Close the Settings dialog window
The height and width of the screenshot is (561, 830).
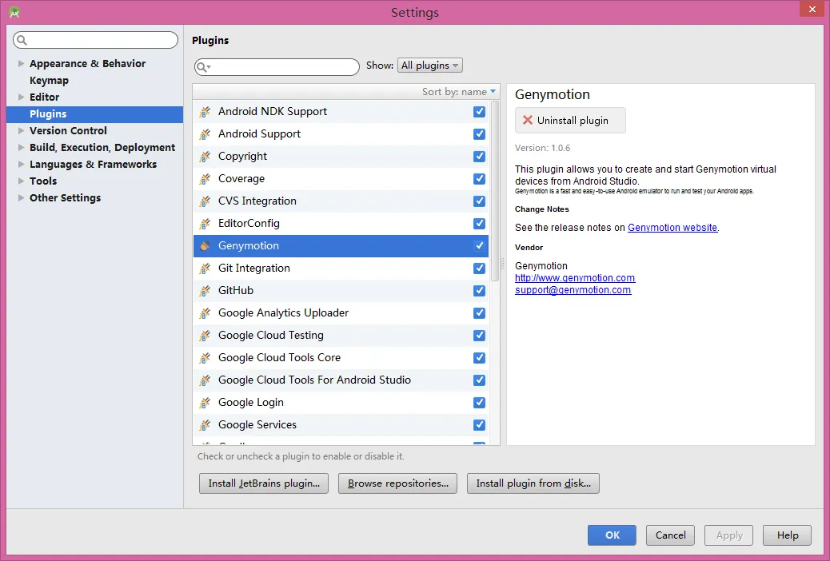click(x=812, y=9)
